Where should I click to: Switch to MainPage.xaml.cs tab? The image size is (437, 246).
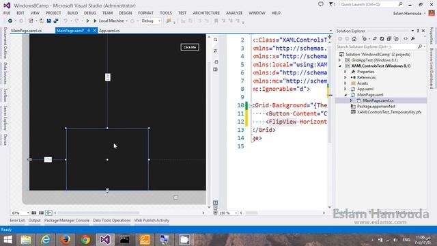[27, 31]
